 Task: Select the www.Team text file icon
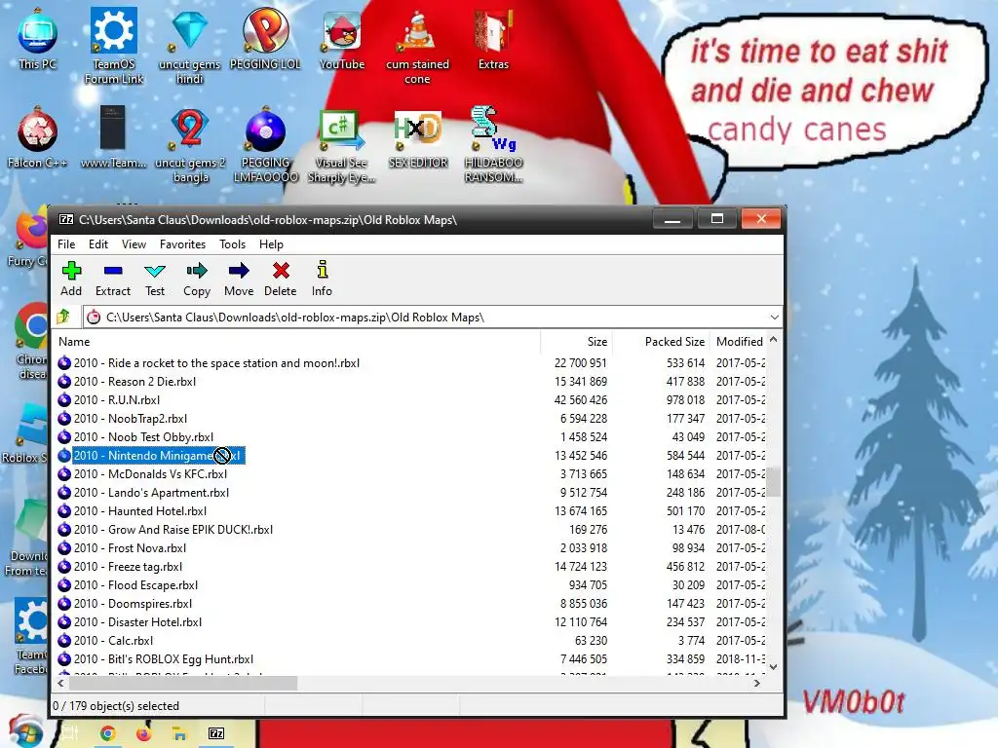point(113,138)
